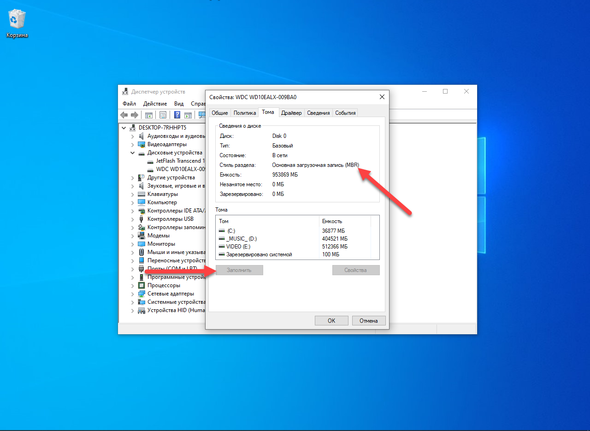Expand the Переносные устройства node
This screenshot has width=590, height=431.
tap(133, 260)
